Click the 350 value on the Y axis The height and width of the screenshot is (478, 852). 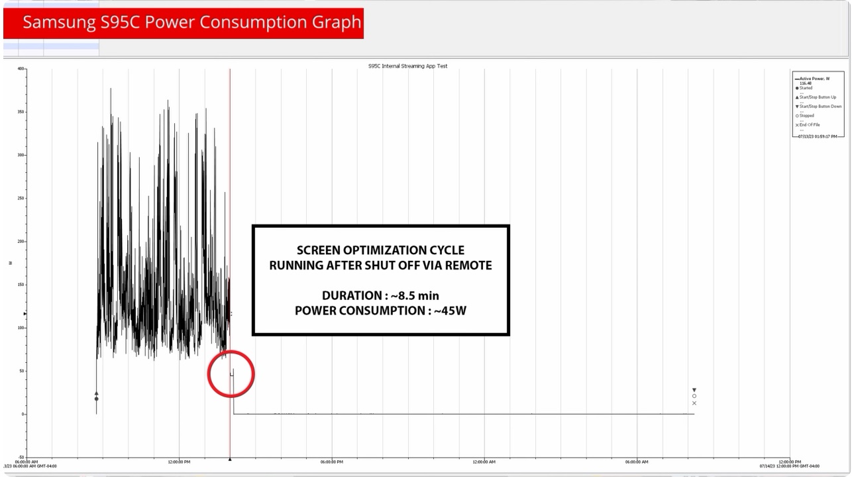(21, 112)
